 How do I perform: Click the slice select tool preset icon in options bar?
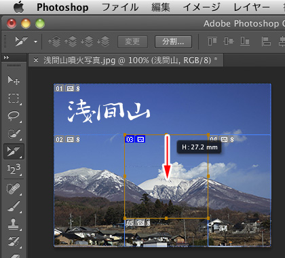pos(21,41)
